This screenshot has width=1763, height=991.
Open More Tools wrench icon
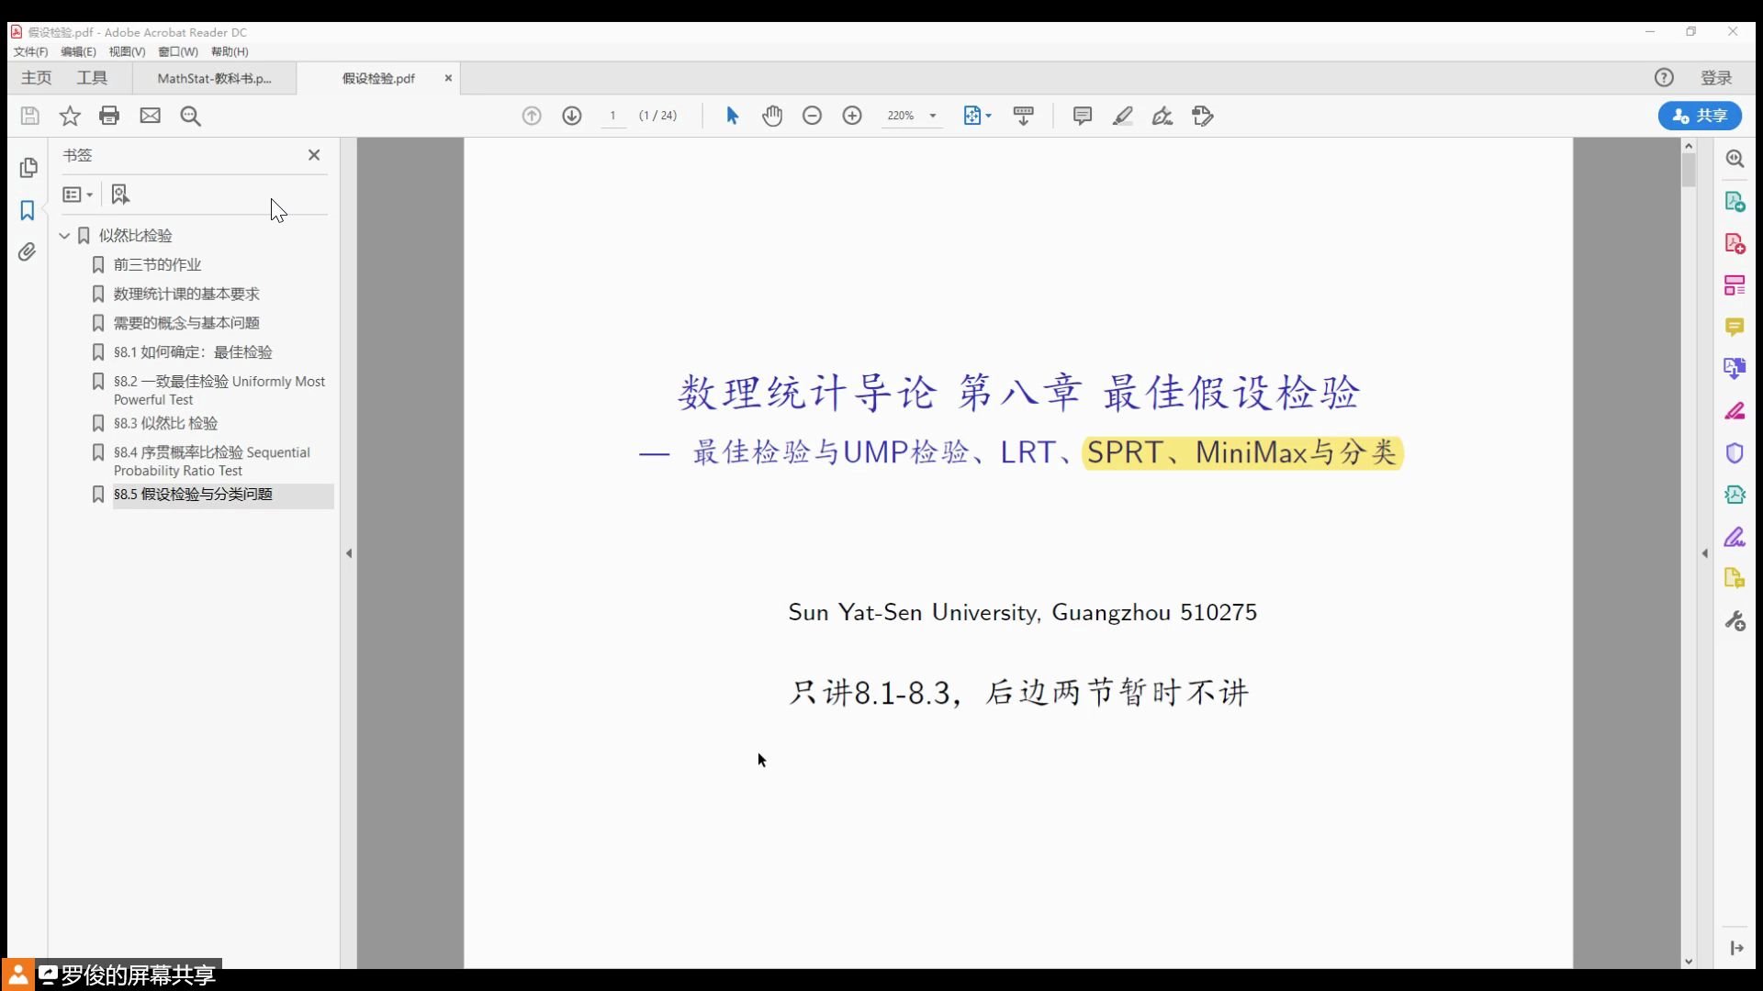tap(1735, 621)
